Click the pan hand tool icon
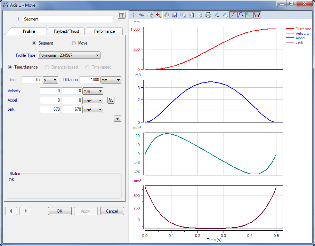315x246 pixels. [167, 15]
